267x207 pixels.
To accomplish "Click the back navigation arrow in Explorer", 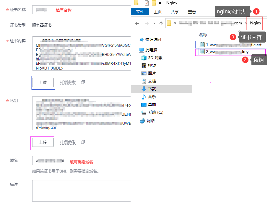I will (137, 23).
